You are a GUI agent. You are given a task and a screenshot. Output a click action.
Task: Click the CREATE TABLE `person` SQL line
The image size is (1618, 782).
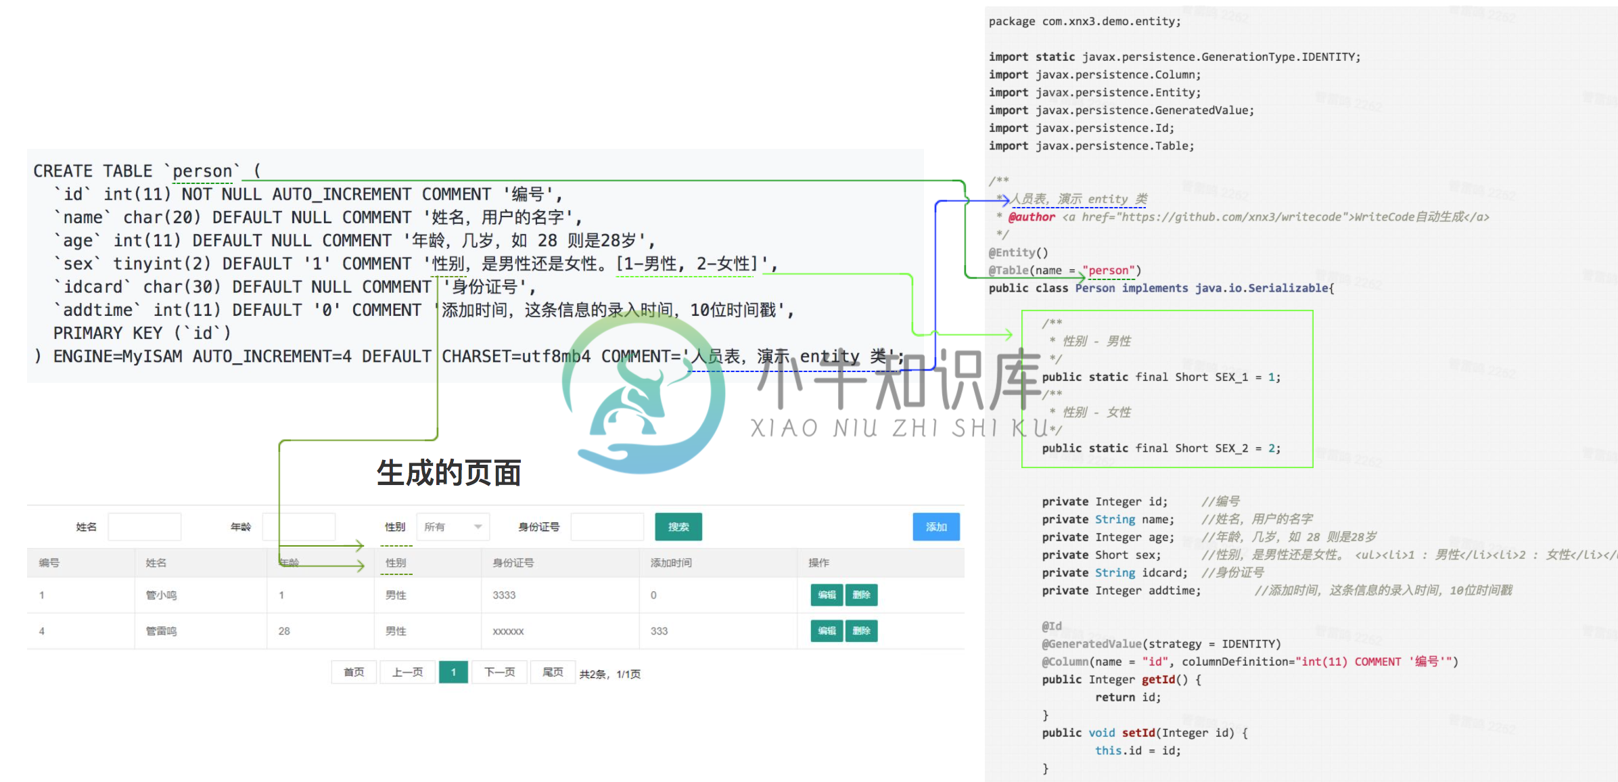[x=147, y=171]
